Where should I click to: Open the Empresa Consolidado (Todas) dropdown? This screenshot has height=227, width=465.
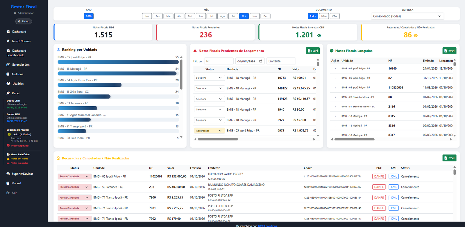[407, 16]
